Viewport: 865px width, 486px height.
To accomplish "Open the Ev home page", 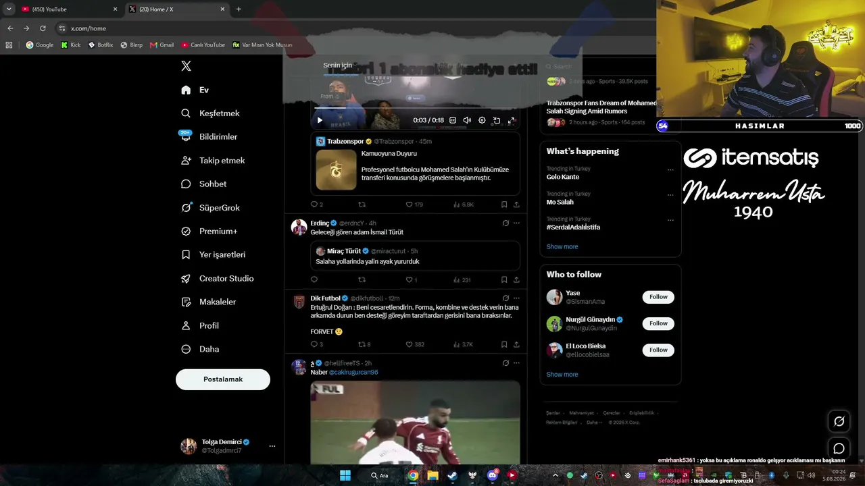I will point(195,90).
